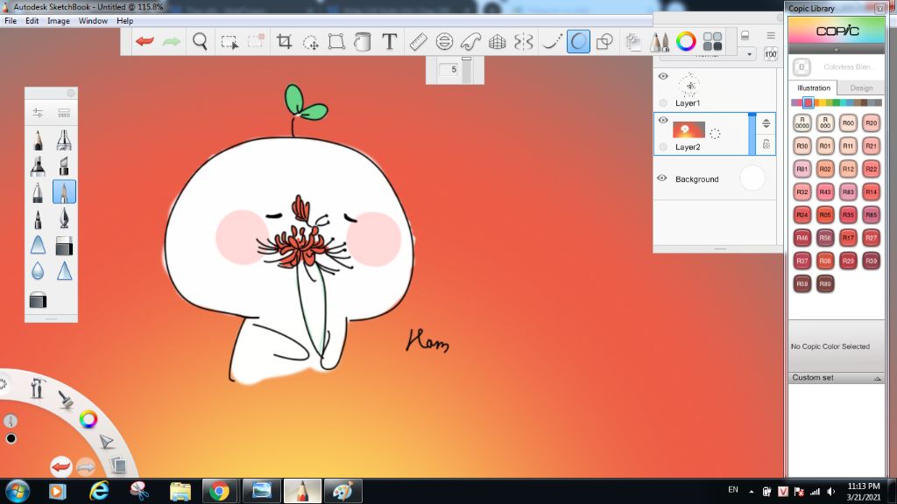Select the Zoom magnifier tool

pos(200,41)
